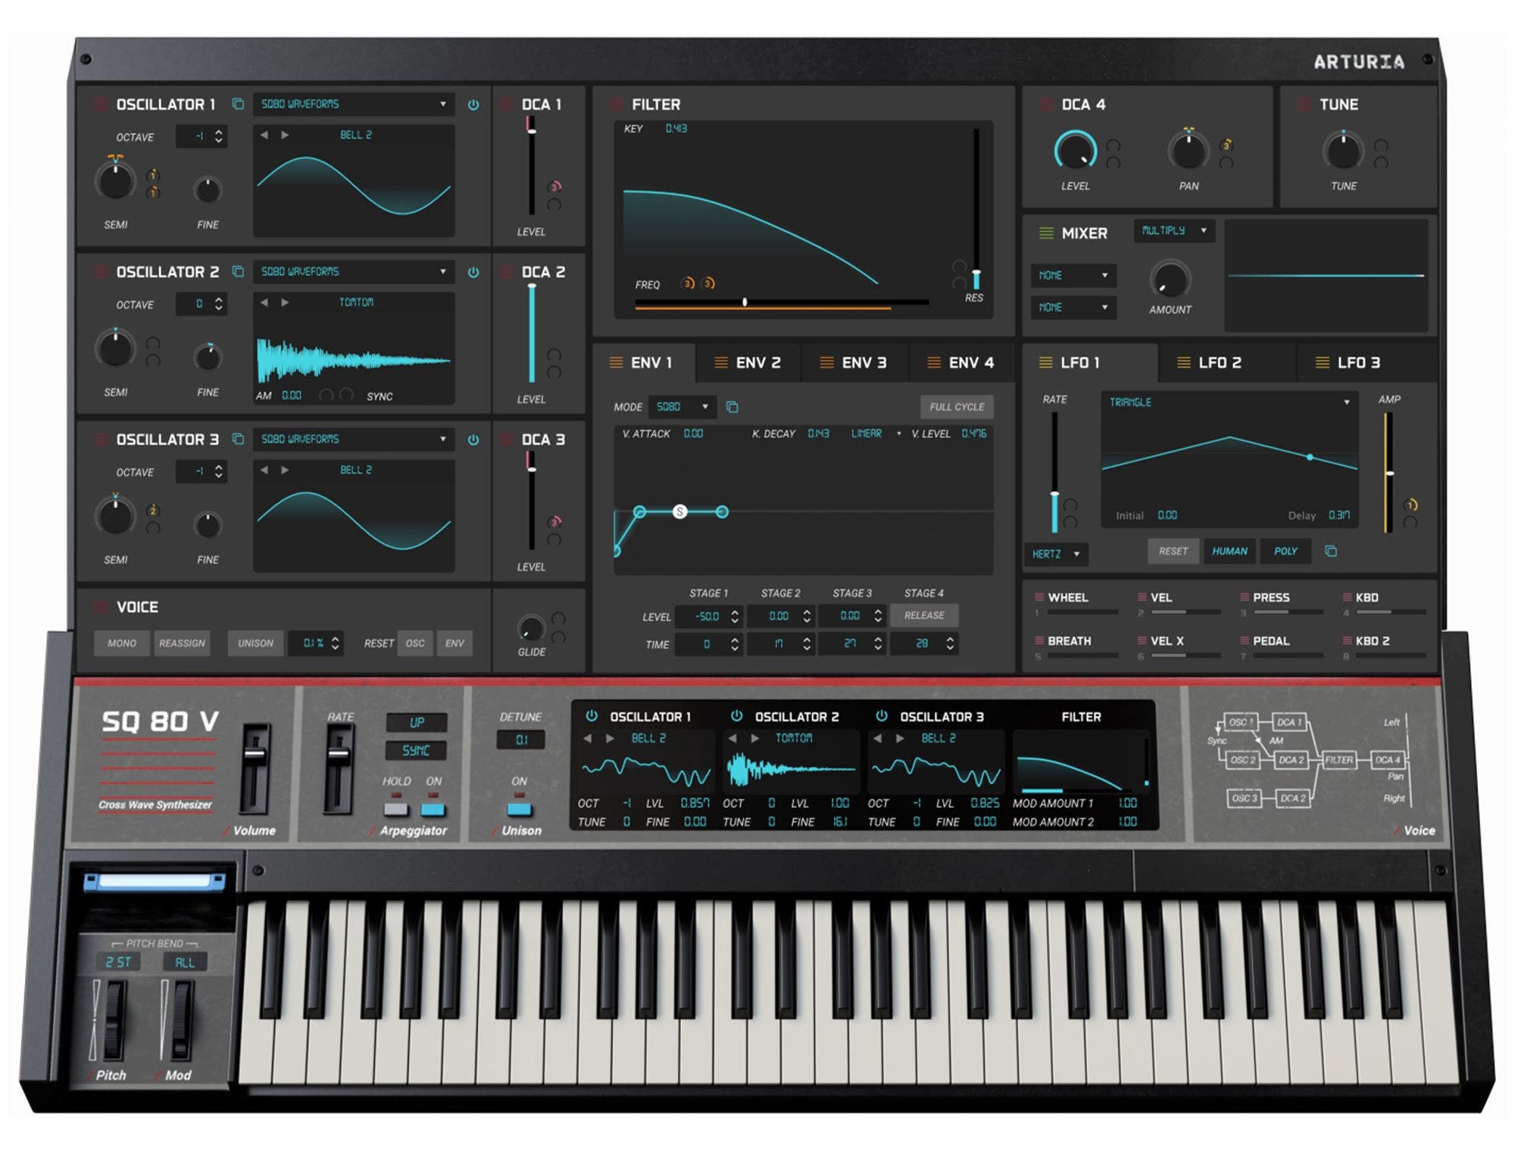Open the Mixer Multiply mode dropdown
Image resolution: width=1515 pixels, height=1151 pixels.
tap(1174, 230)
